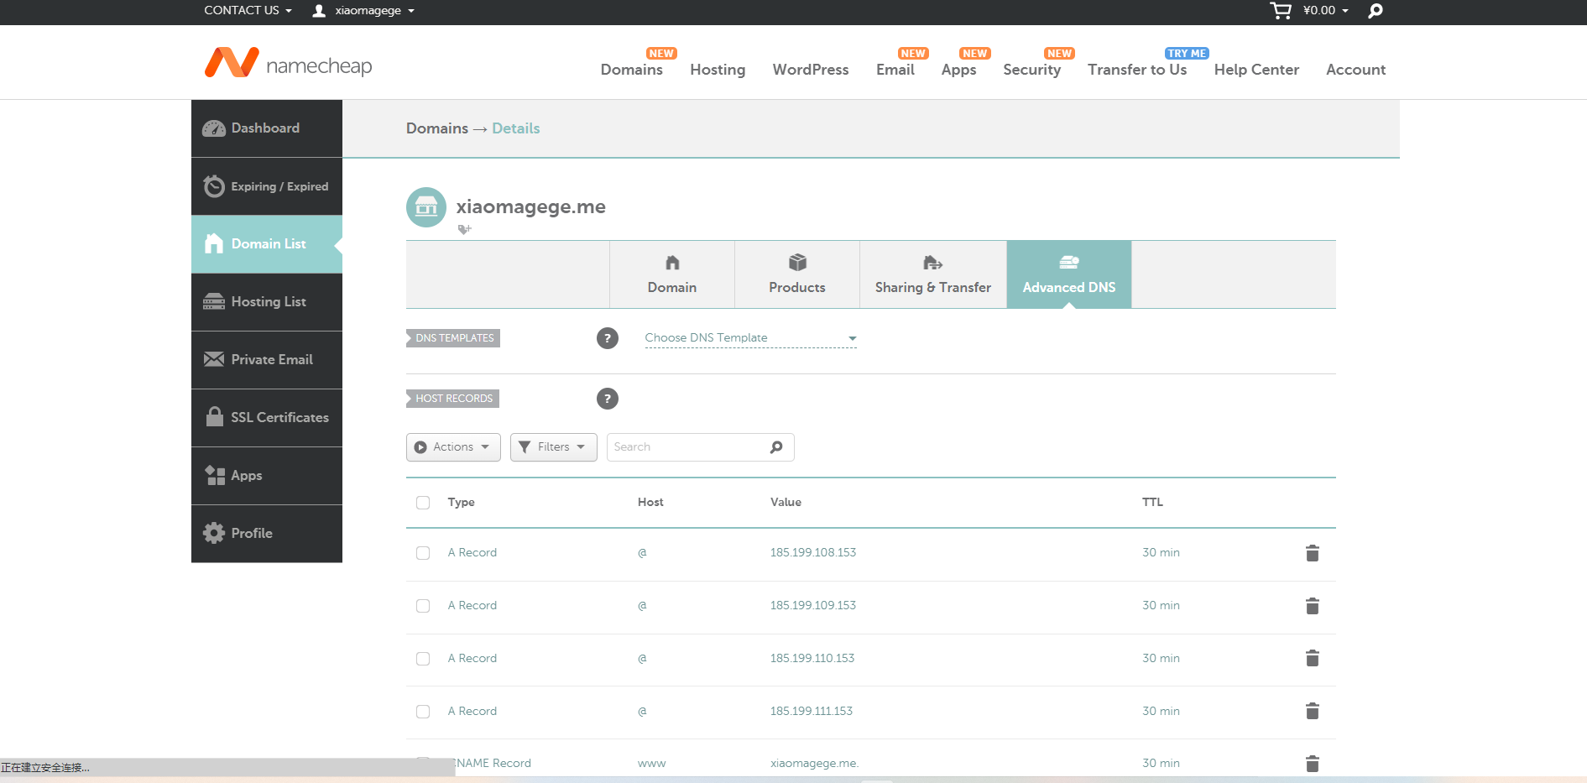Click the HOST RECORDS section label
Image resolution: width=1587 pixels, height=783 pixels.
pos(453,399)
